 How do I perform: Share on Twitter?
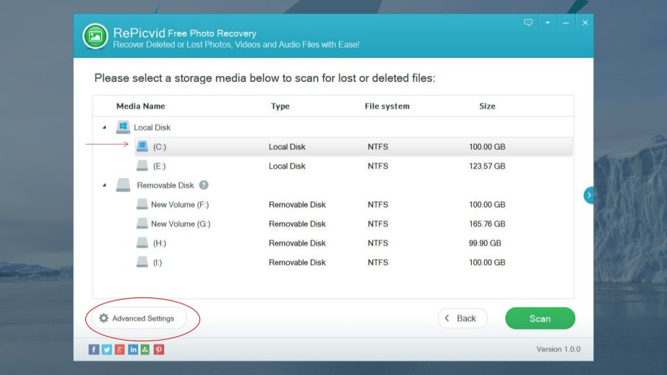tap(107, 350)
